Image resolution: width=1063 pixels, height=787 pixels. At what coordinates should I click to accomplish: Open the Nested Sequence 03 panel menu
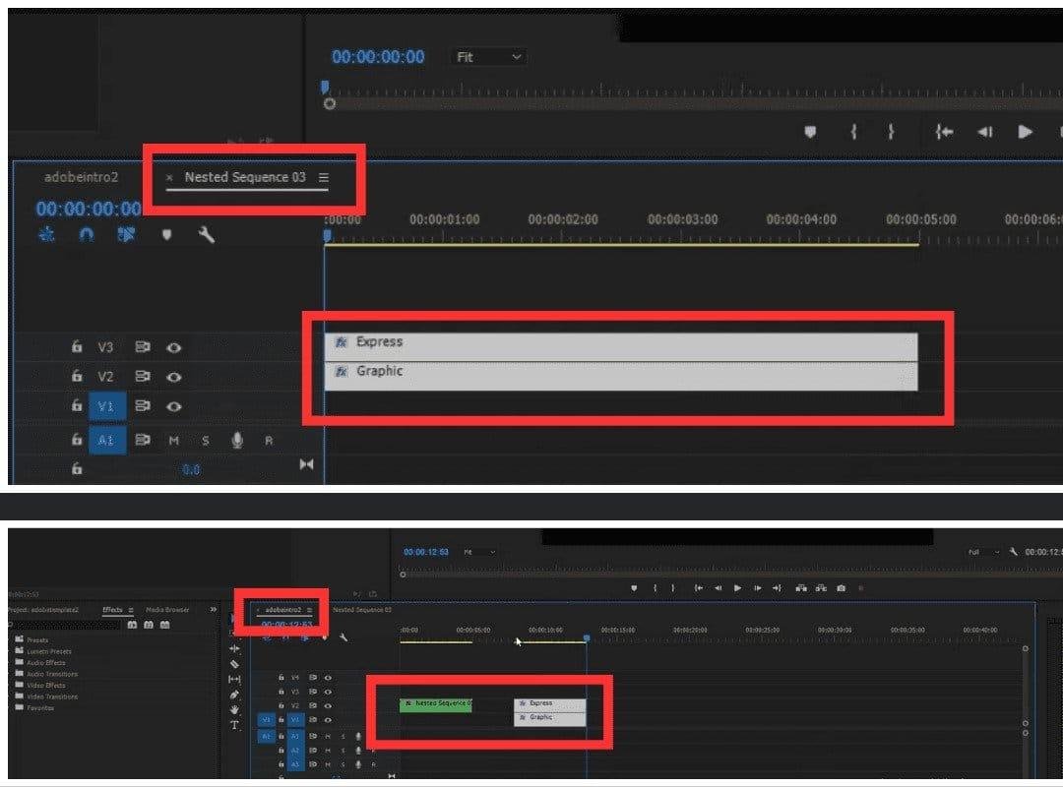coord(325,177)
